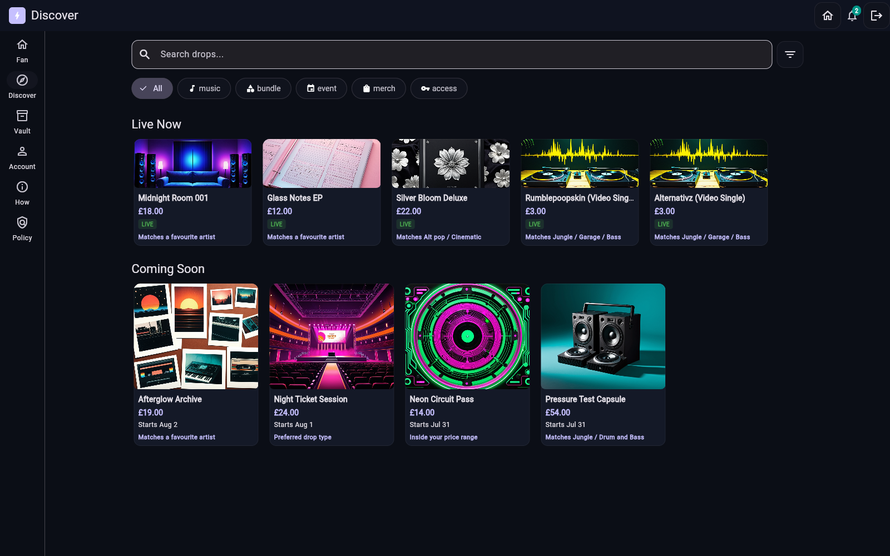The width and height of the screenshot is (890, 556).
Task: Click the Live Now section heading
Action: click(156, 124)
